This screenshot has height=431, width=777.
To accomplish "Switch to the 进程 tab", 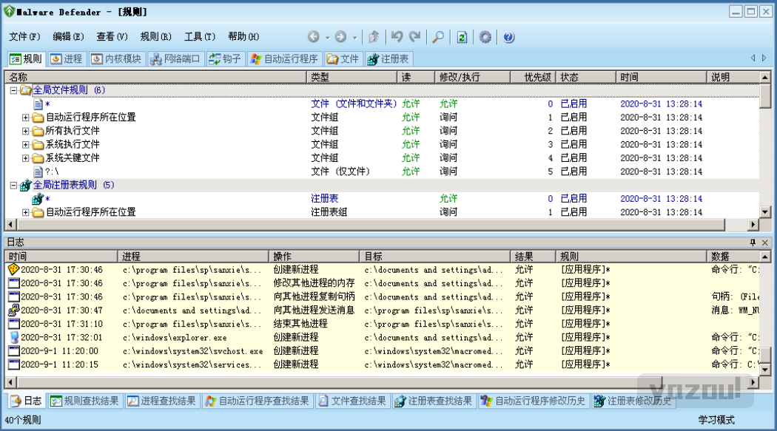I will pyautogui.click(x=67, y=59).
